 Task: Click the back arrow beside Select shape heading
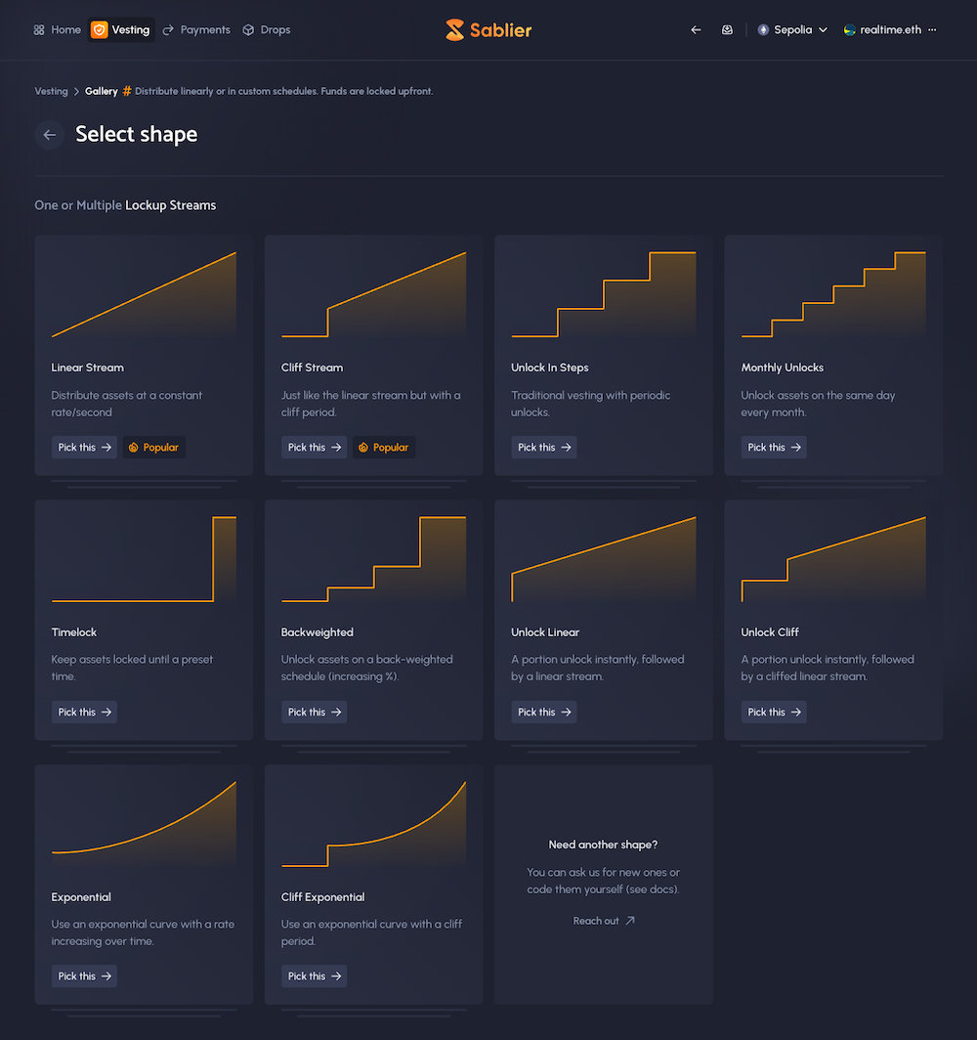coord(49,134)
